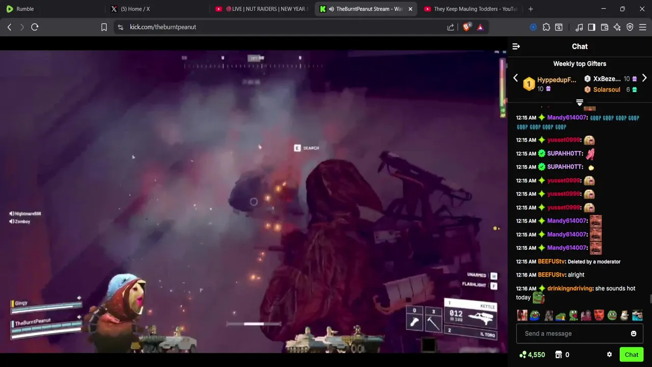Screen dimensions: 652x367
Task: Reload the Kick page
Action: click(x=35, y=27)
